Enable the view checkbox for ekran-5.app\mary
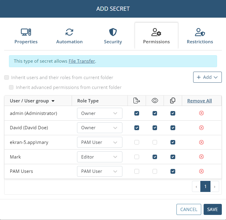Screen dimensions: 226x220 tap(155, 142)
